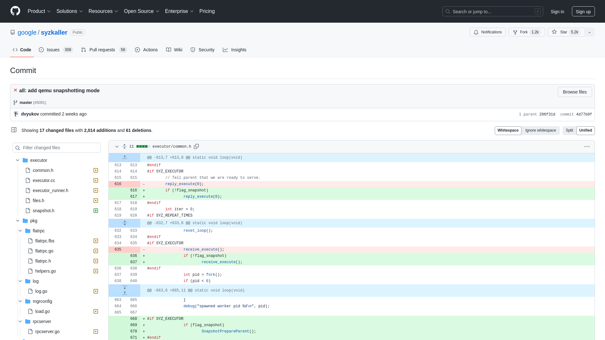The height and width of the screenshot is (340, 605).
Task: Open the Pull requests tab
Action: click(x=104, y=50)
